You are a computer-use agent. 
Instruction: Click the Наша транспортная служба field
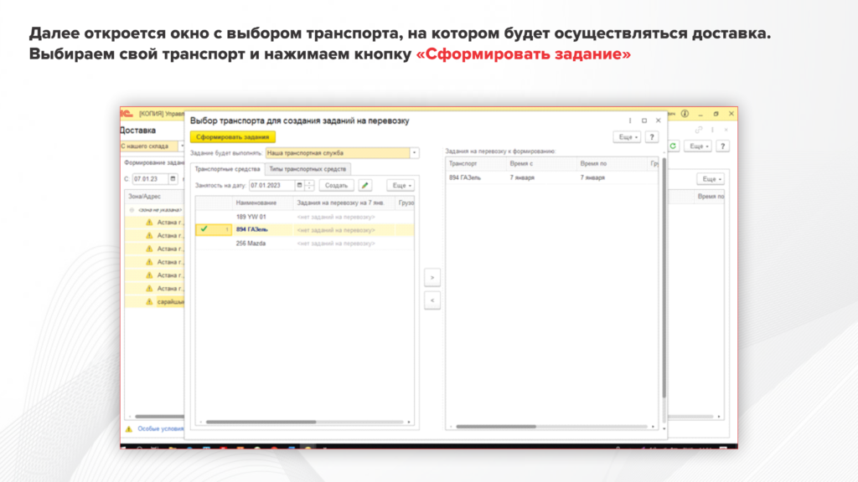coord(338,153)
